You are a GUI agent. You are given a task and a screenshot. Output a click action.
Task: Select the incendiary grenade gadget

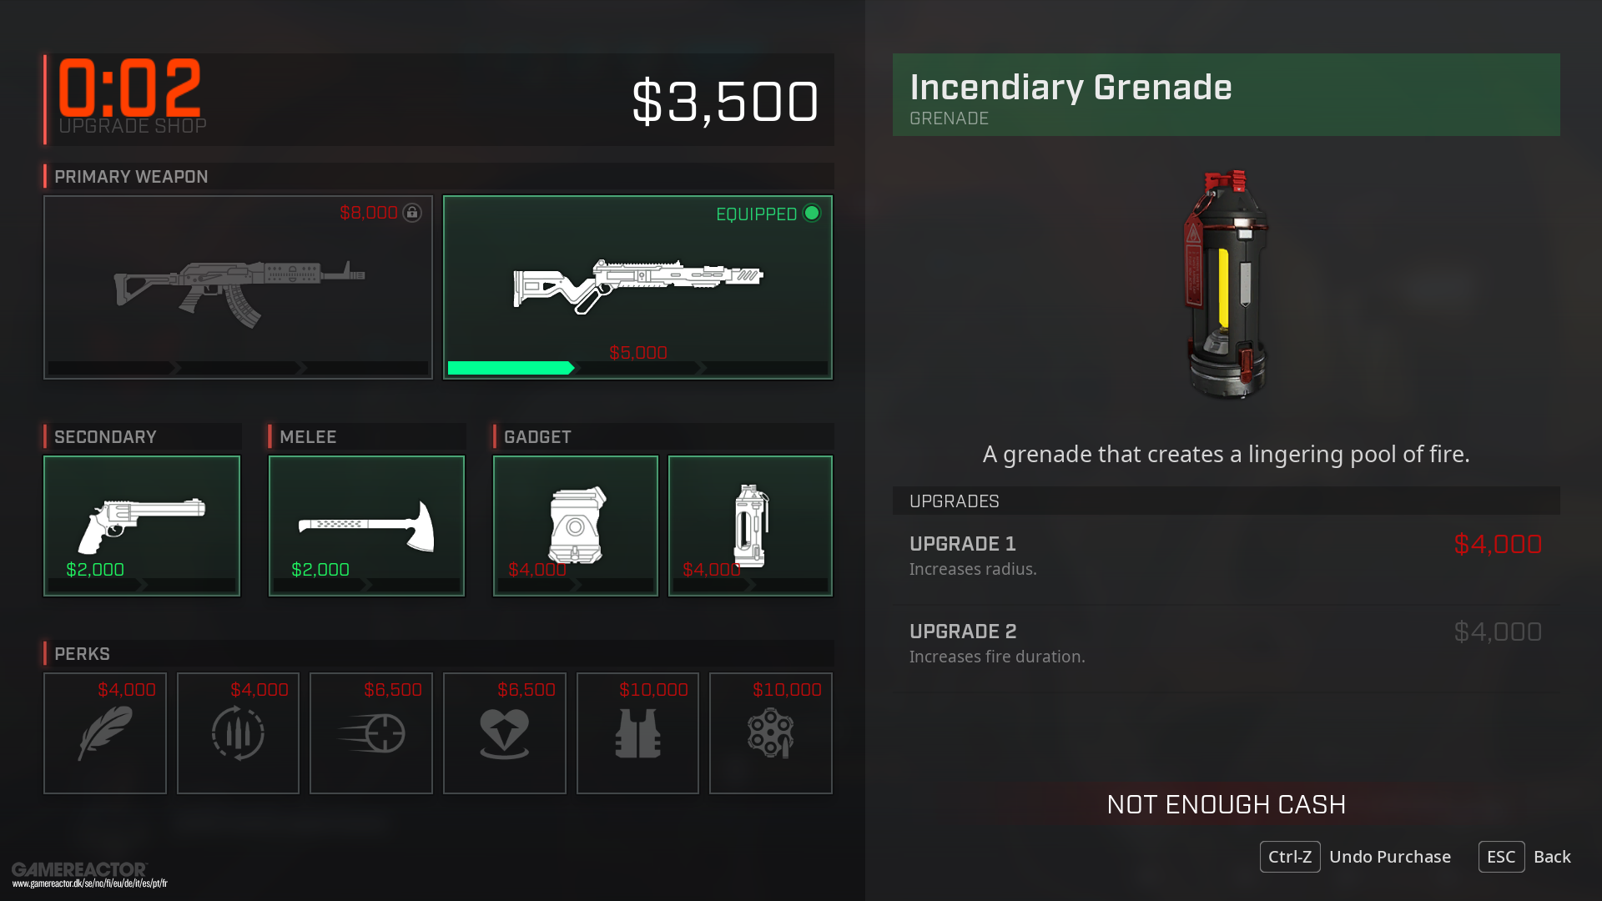750,526
